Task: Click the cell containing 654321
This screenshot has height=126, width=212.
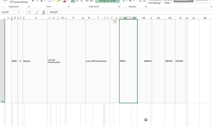Action: pos(128,61)
